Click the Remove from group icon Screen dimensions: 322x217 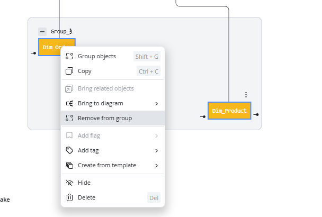(x=69, y=118)
